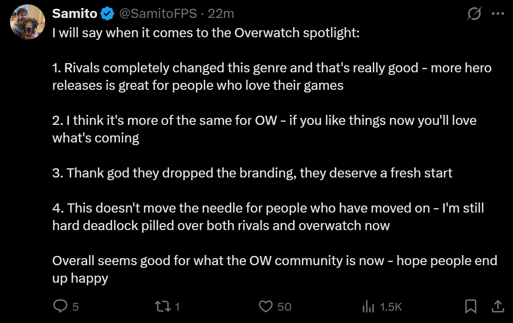Click the first line about Overwatch spotlight
This screenshot has height=323, width=513.
[x=205, y=33]
